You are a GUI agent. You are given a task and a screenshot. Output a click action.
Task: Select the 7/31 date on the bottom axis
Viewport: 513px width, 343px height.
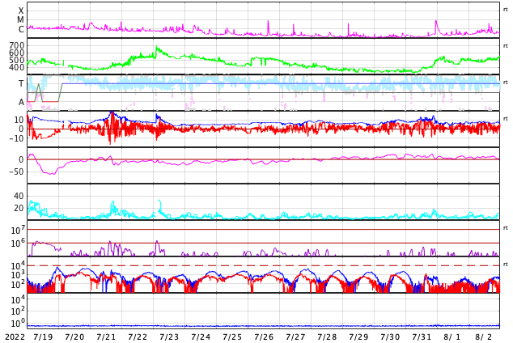click(422, 337)
